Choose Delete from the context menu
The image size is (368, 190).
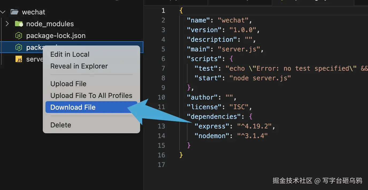(x=61, y=125)
